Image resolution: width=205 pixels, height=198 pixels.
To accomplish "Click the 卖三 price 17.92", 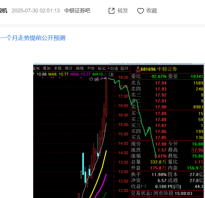I will coord(161,95).
